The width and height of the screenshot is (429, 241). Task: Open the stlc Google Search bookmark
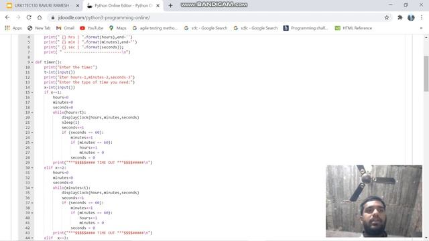[206, 28]
